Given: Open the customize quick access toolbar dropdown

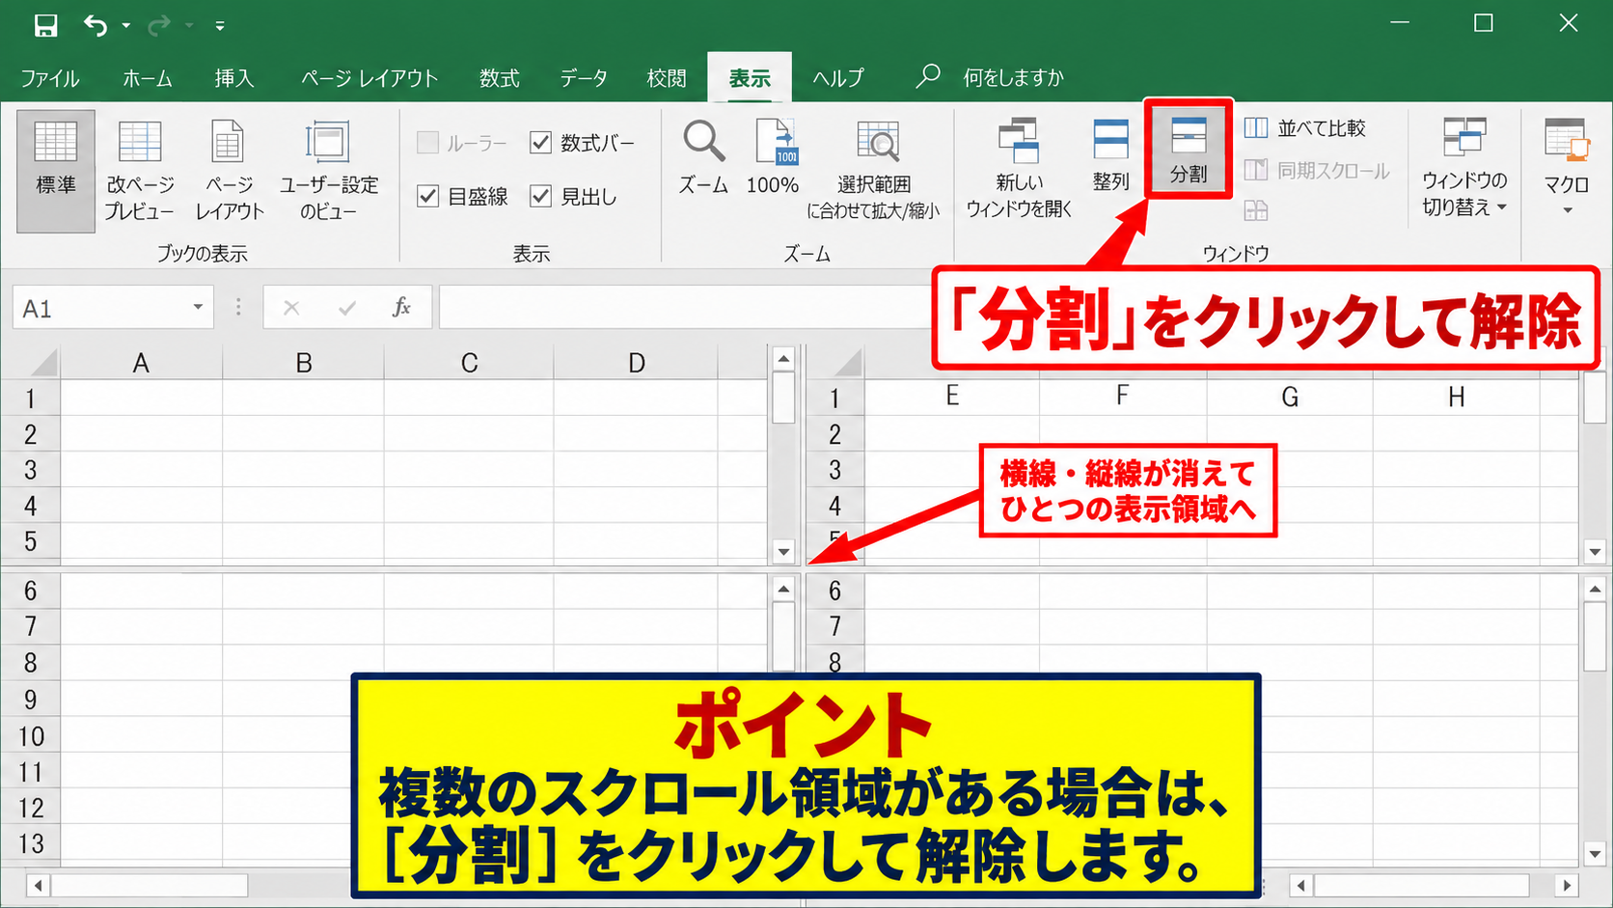Looking at the screenshot, I should [220, 26].
